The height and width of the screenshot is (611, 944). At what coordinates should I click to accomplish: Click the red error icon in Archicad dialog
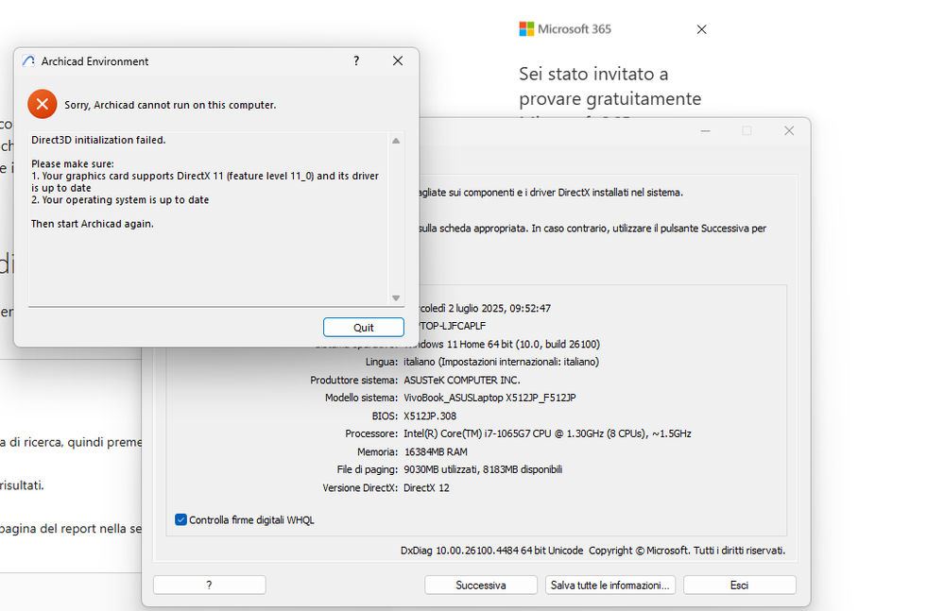click(43, 104)
